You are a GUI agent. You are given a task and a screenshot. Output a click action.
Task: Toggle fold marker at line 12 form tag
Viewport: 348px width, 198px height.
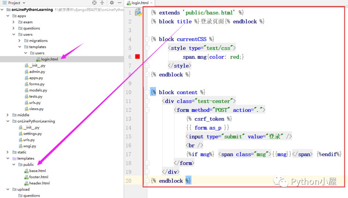(147, 110)
